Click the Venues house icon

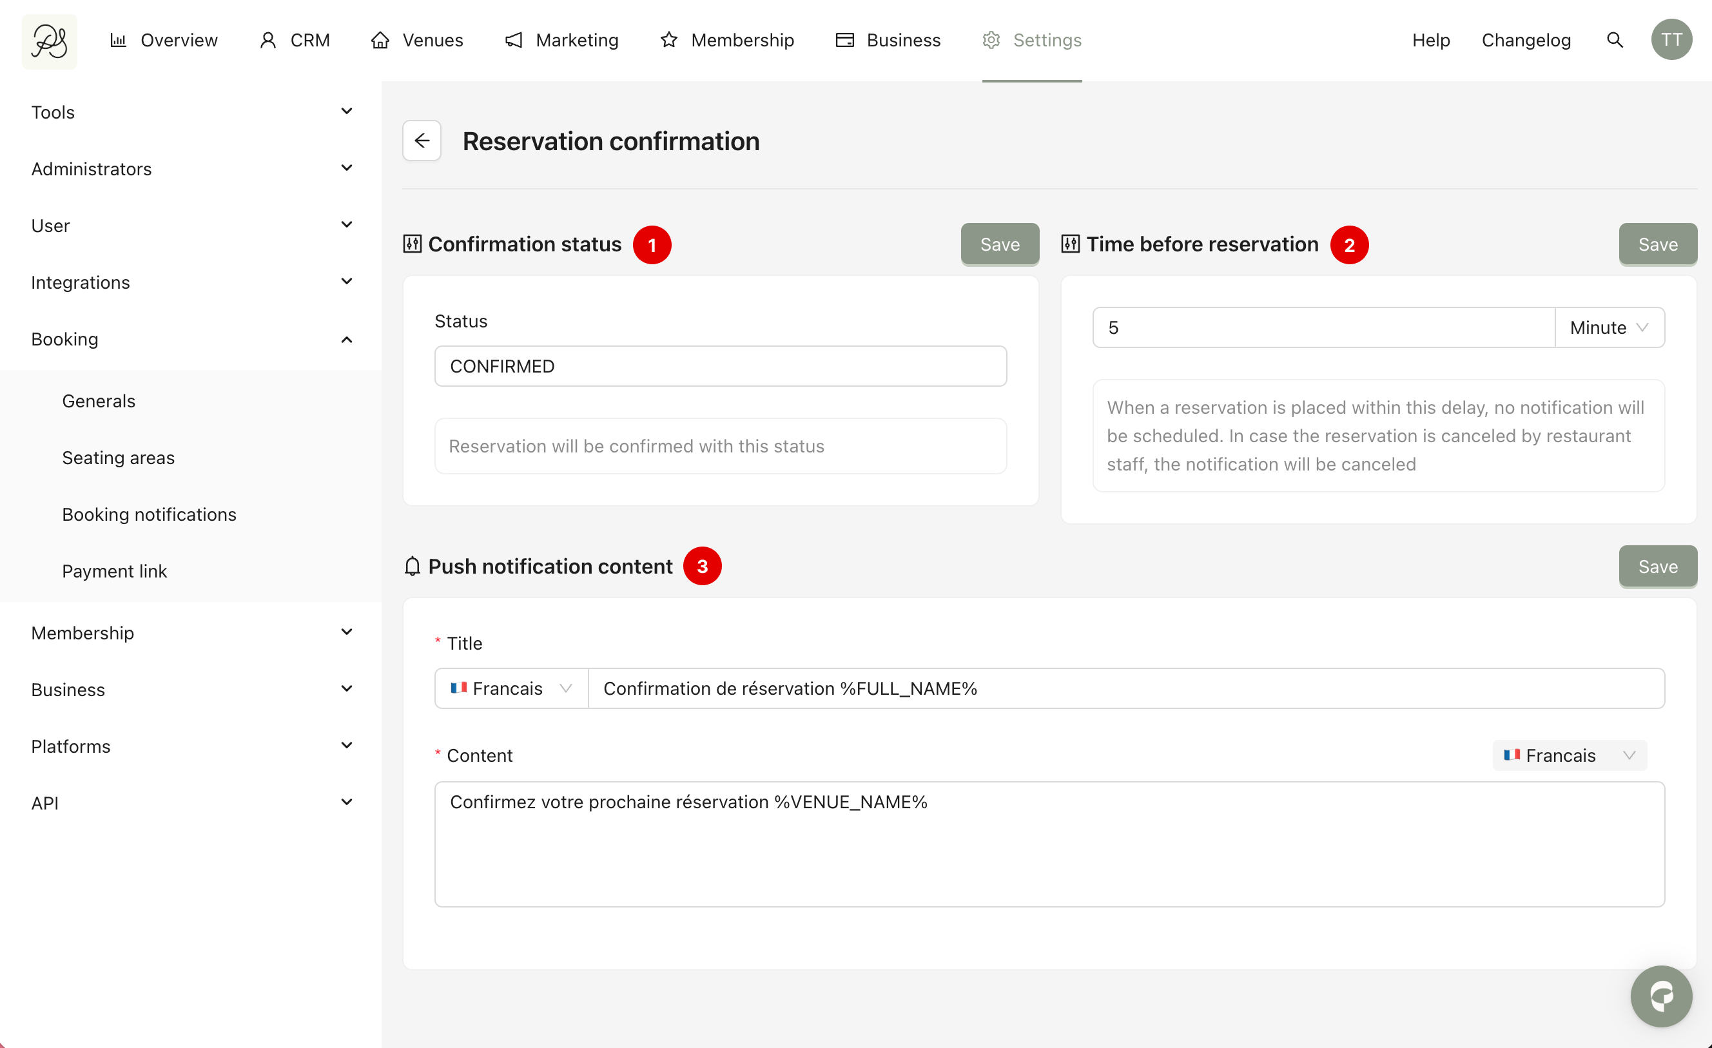point(380,41)
